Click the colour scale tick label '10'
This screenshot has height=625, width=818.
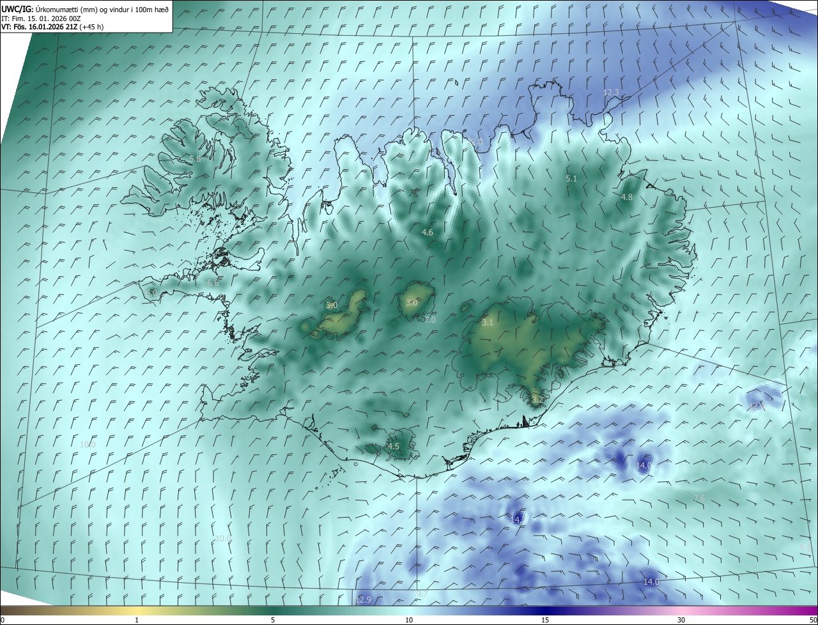[409, 621]
